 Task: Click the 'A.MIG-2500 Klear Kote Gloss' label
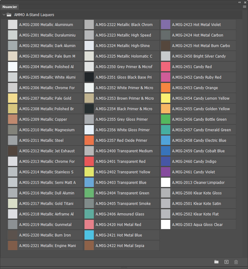click(197, 193)
